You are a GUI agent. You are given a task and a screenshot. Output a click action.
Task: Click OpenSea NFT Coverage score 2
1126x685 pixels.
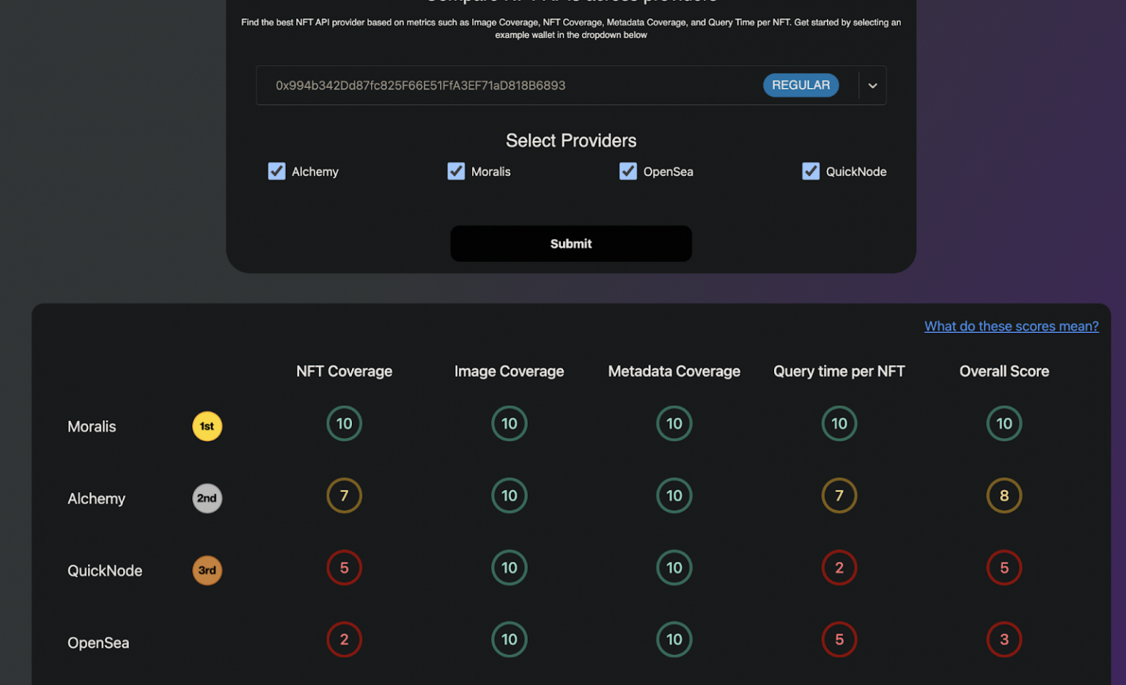344,640
